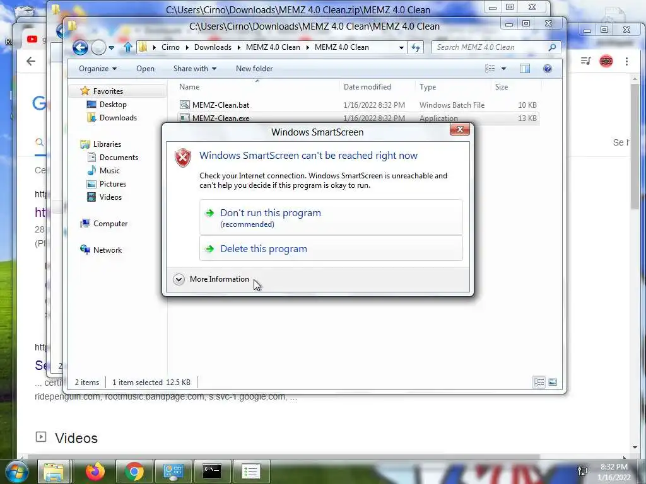Switch to Details view in status bar
The width and height of the screenshot is (646, 484).
pyautogui.click(x=539, y=383)
